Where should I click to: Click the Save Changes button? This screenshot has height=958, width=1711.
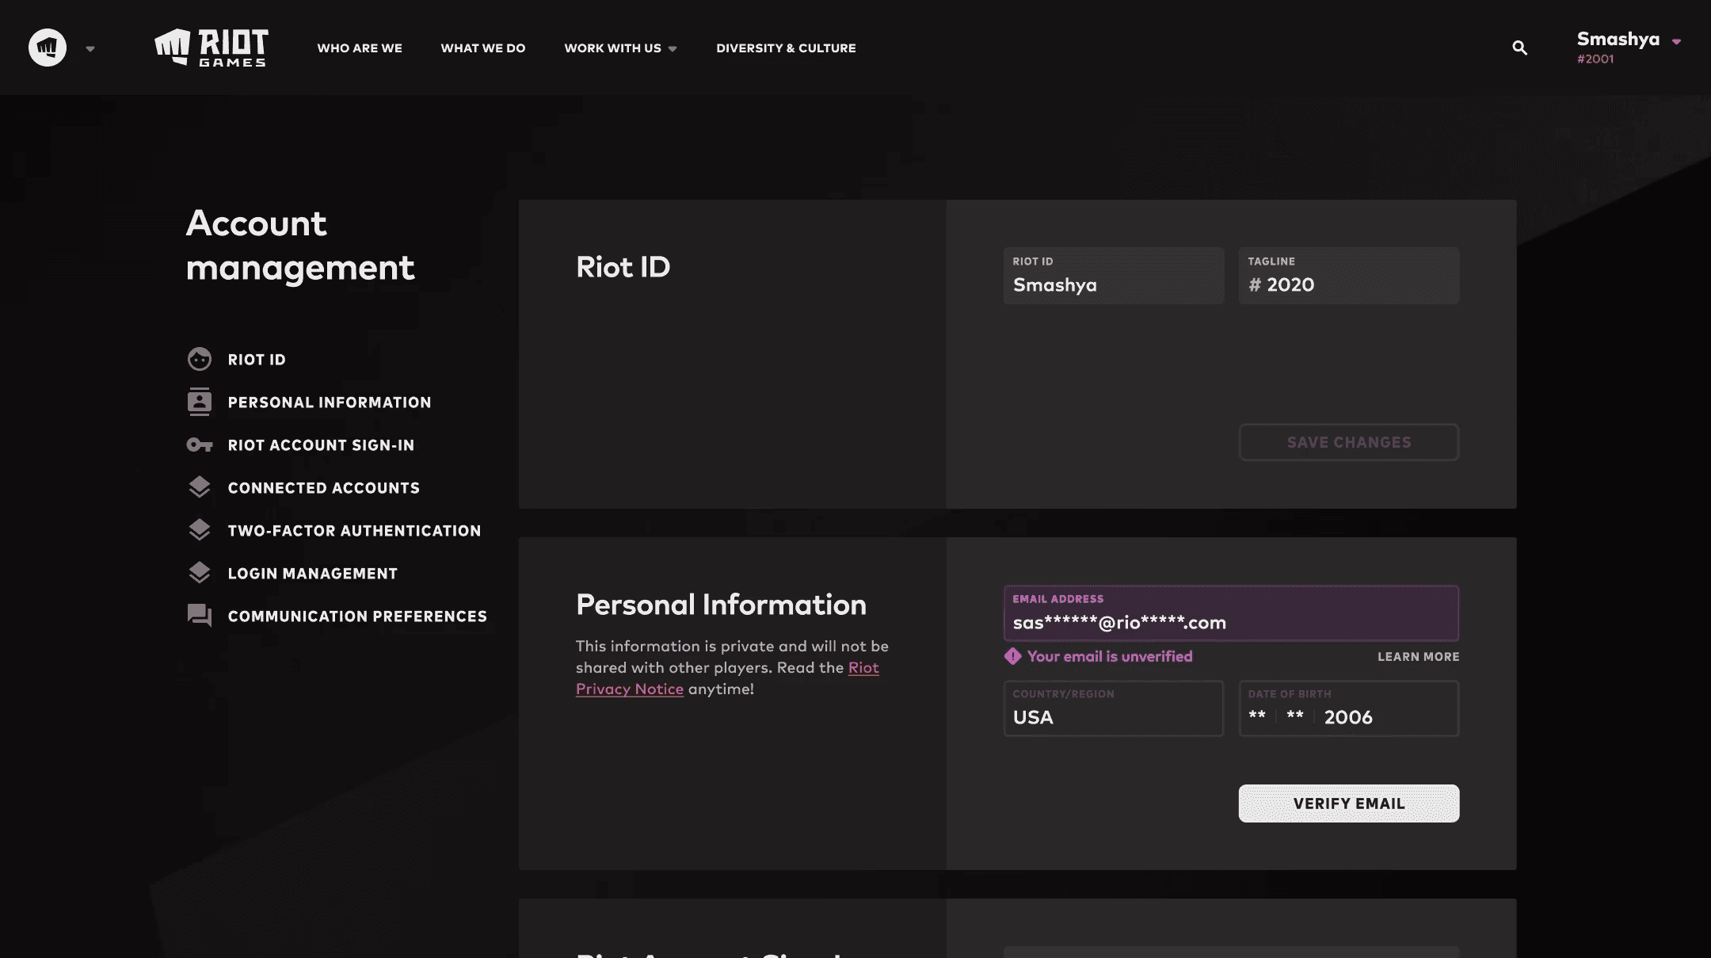coord(1349,442)
